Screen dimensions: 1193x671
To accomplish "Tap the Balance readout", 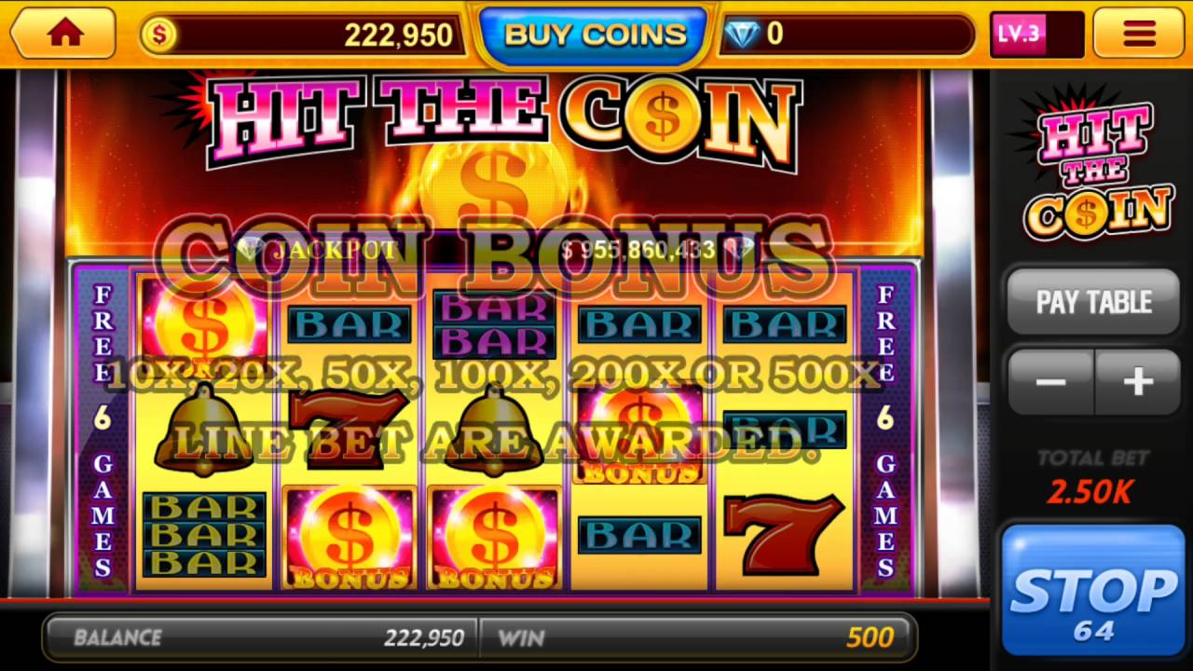I will [x=261, y=637].
